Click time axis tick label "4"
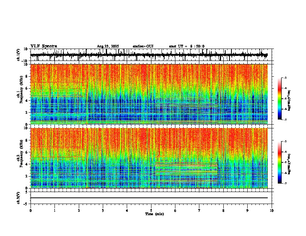 (x=127, y=211)
